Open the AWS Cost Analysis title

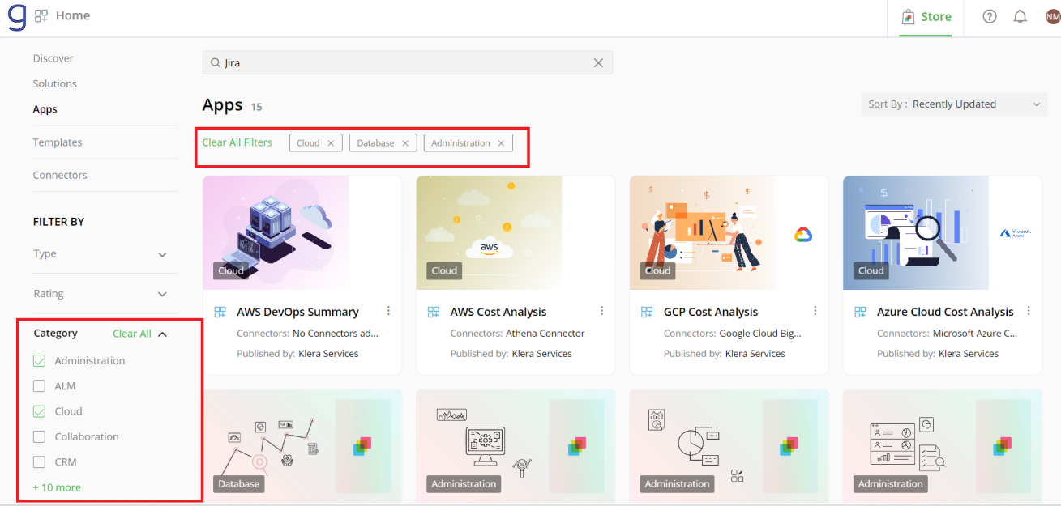(498, 312)
